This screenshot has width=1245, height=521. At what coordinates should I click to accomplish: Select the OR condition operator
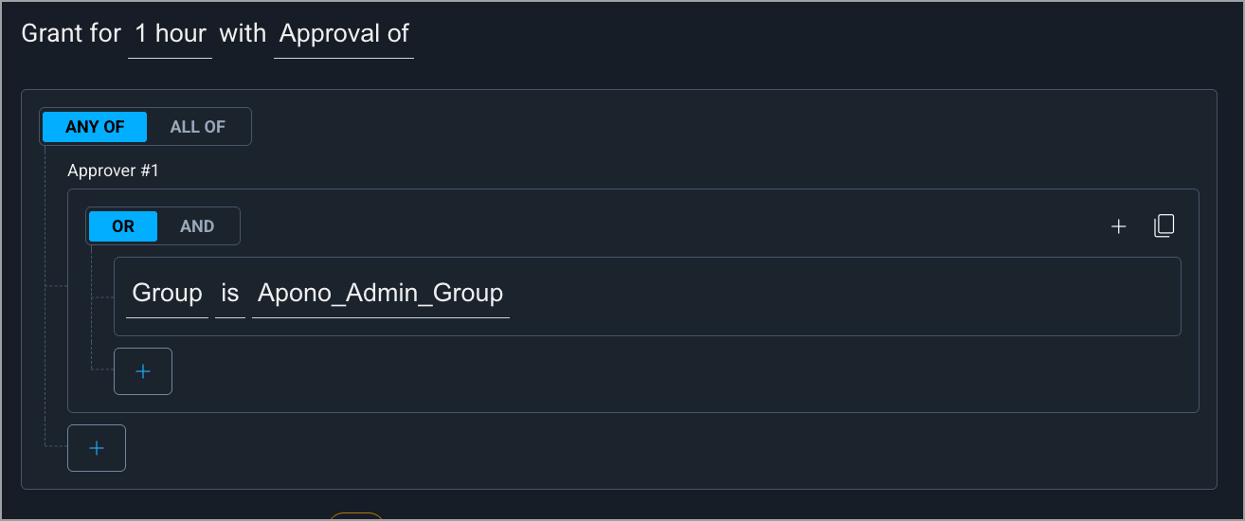tap(123, 226)
